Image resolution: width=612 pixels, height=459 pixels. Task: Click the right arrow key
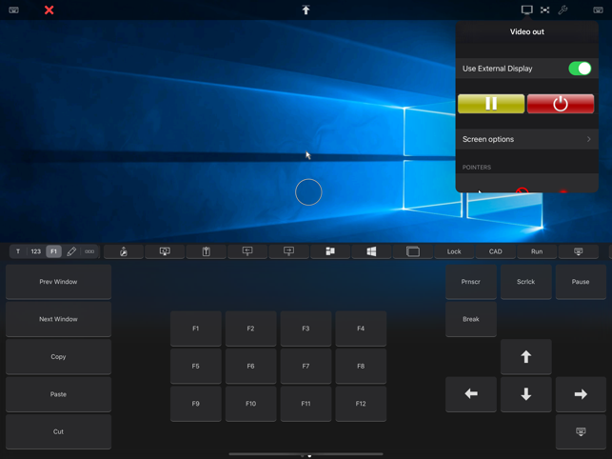[x=581, y=394]
